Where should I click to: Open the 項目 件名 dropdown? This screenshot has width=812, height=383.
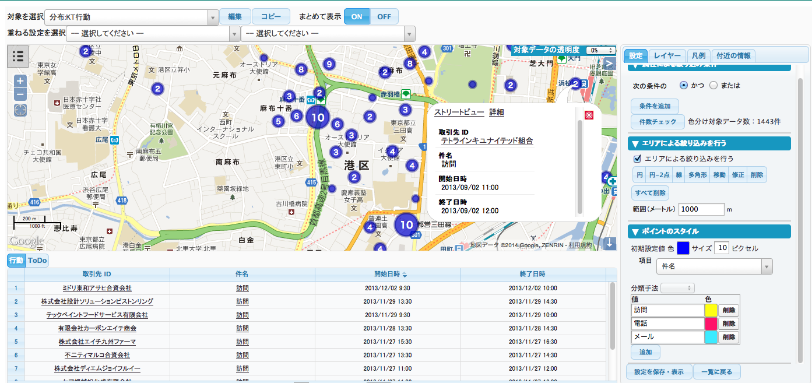click(714, 266)
